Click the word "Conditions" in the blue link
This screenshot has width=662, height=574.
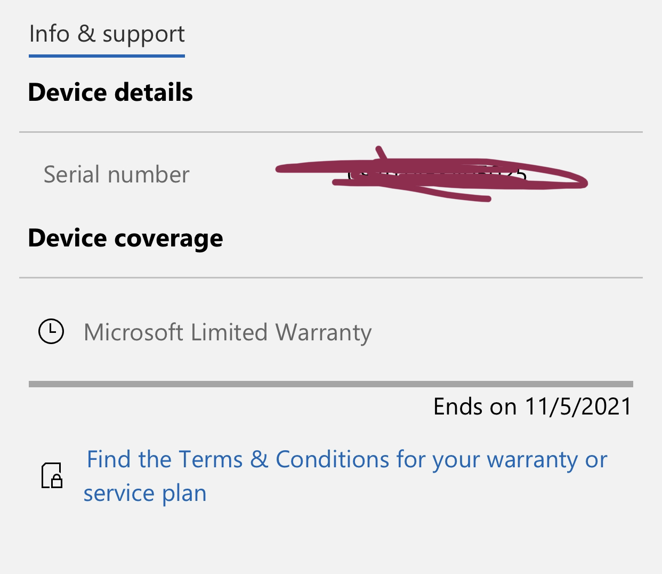click(332, 459)
